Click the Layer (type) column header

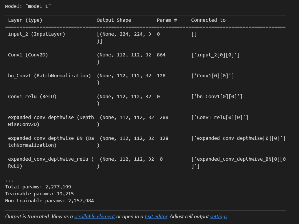tap(26, 20)
